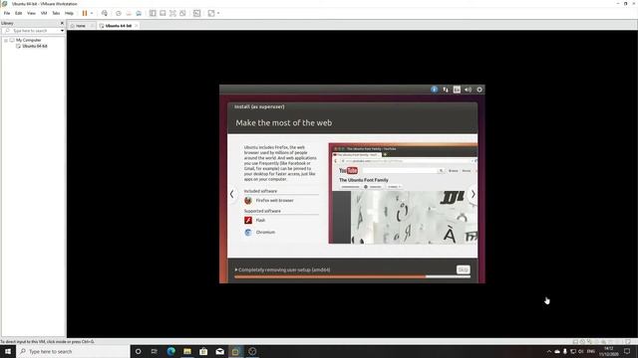This screenshot has width=638, height=358.
Task: Close the Library panel
Action: click(x=62, y=23)
